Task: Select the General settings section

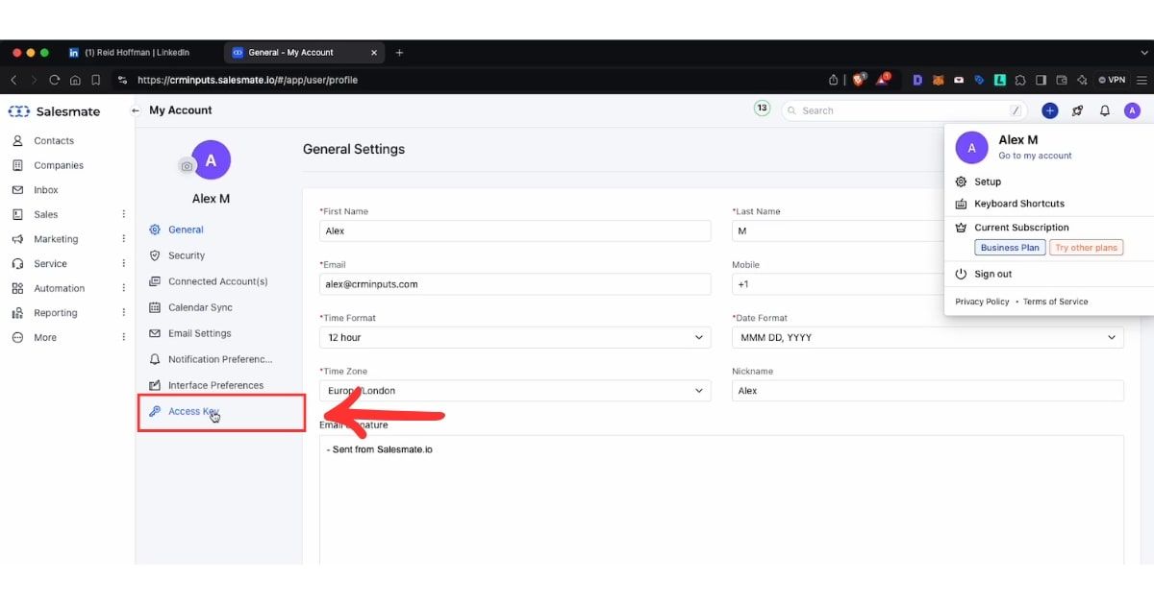Action: [x=186, y=230]
